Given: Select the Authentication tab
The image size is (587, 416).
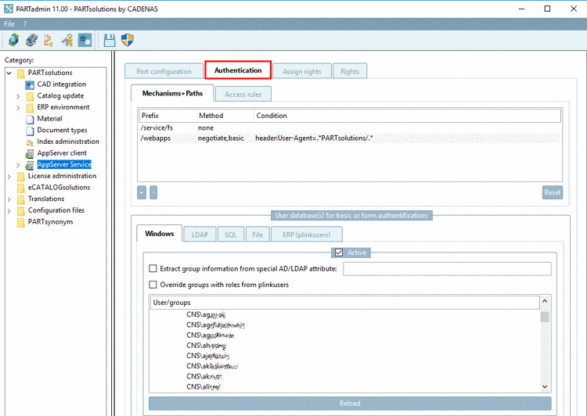Looking at the screenshot, I should [238, 70].
